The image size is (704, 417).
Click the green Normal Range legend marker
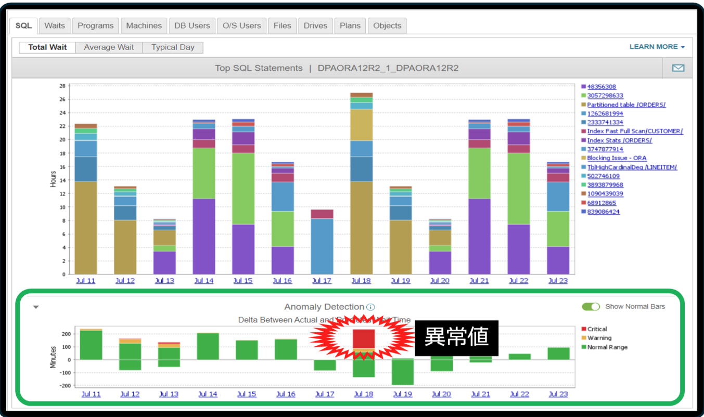[x=584, y=347]
